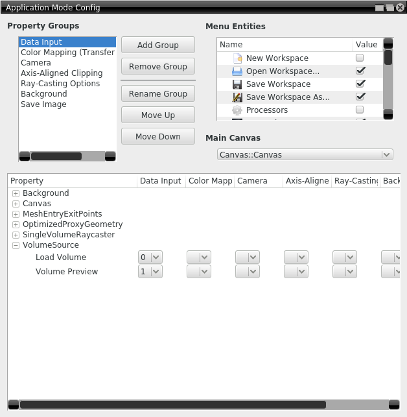Enable the New Workspace checkbox
407x417 pixels.
[360, 58]
